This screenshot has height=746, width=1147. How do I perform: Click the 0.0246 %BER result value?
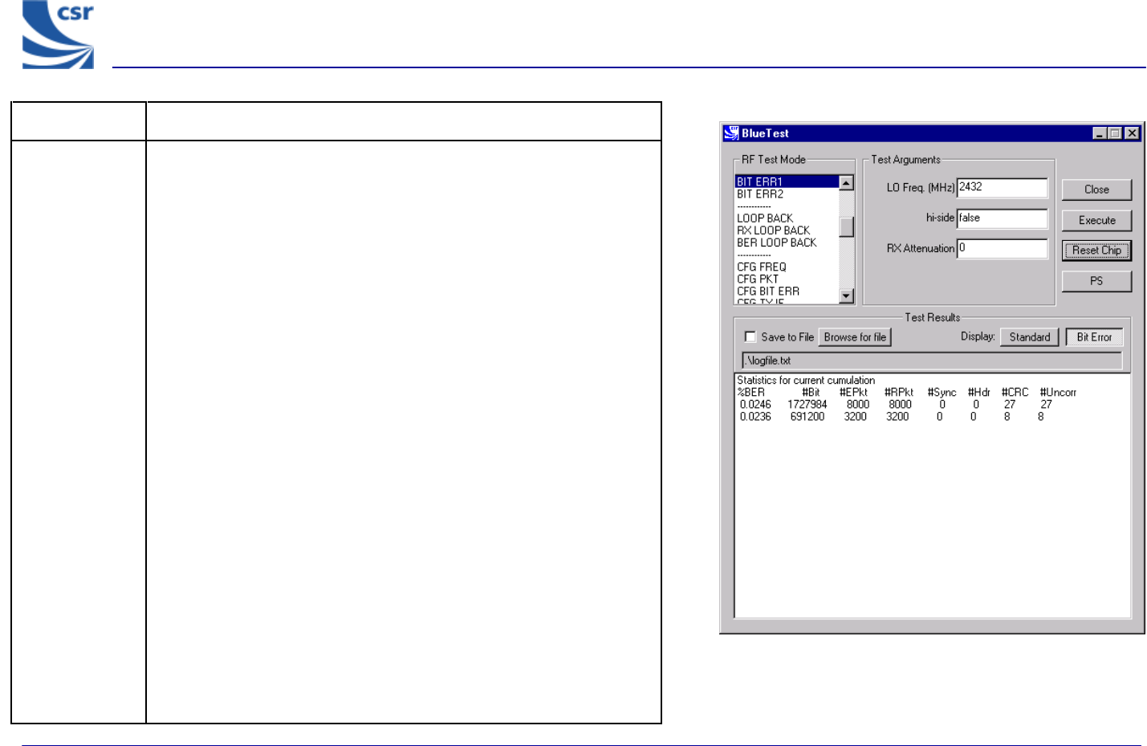[x=755, y=405]
